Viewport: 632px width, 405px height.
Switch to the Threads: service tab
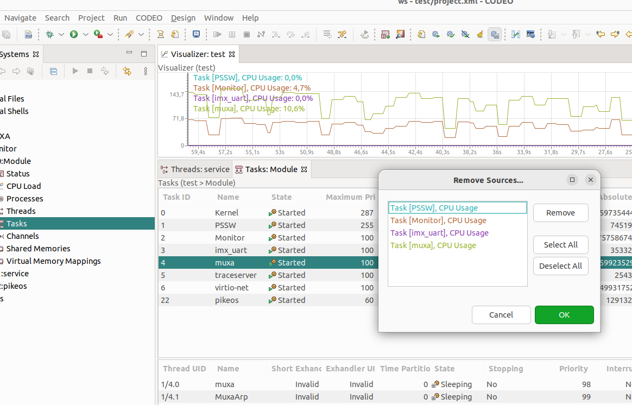[195, 169]
